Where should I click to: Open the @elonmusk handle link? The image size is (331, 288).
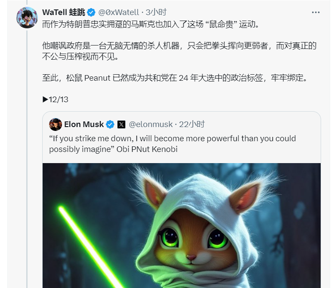point(151,124)
